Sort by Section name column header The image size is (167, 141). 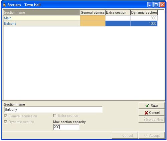pos(41,12)
